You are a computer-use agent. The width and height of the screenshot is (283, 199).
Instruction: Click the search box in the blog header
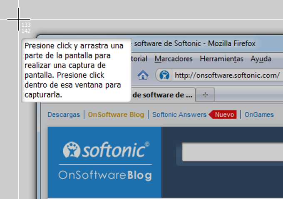click(233, 152)
